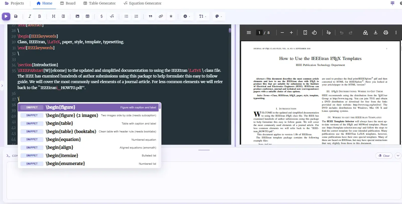
Task: Rotate the PDF counterclockwise
Action: (x=314, y=33)
